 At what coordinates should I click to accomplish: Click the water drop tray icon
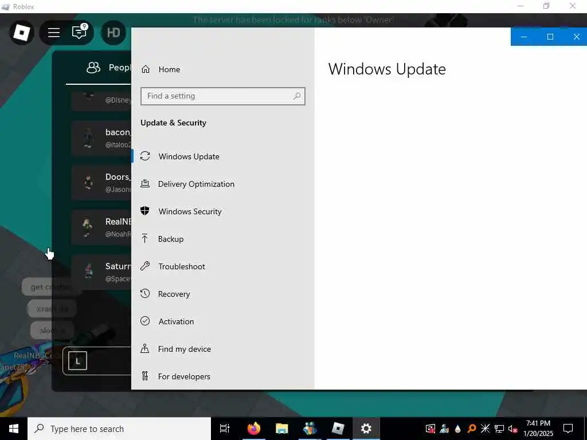tap(458, 429)
